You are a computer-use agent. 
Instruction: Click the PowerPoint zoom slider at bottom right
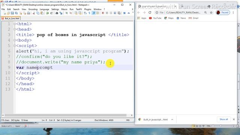point(221,126)
